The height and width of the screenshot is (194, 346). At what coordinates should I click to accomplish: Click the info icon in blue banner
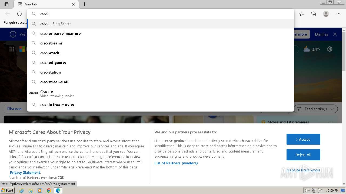coord(13,34)
